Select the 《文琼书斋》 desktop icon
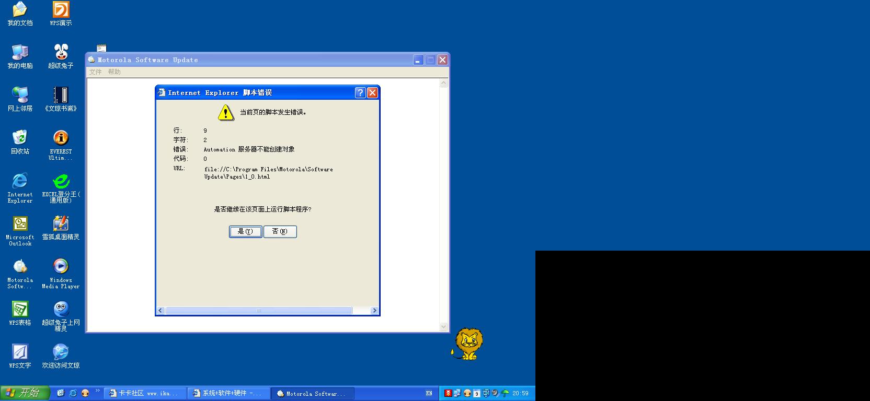The width and height of the screenshot is (870, 401). point(61,100)
